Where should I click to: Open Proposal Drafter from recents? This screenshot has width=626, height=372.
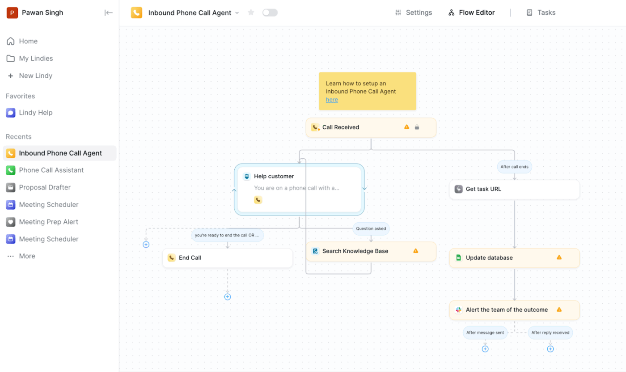pyautogui.click(x=45, y=187)
